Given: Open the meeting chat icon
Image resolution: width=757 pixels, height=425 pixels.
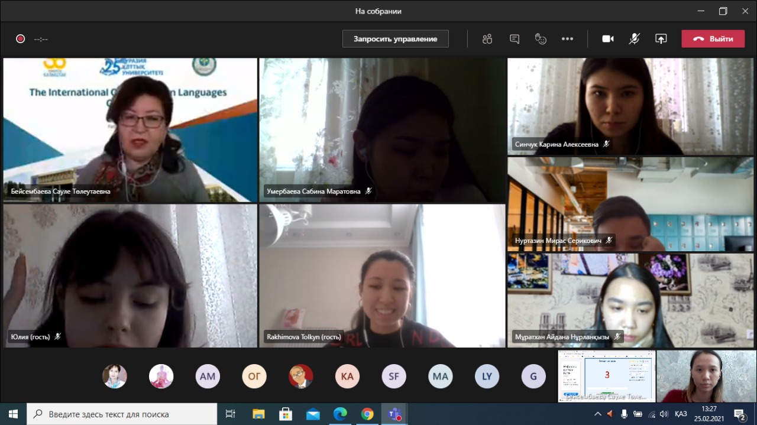Looking at the screenshot, I should [x=515, y=39].
